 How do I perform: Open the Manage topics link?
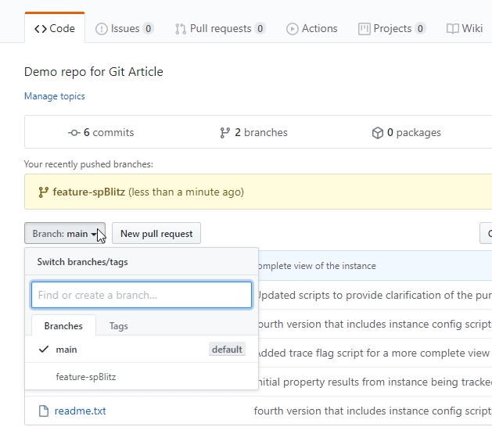point(55,96)
